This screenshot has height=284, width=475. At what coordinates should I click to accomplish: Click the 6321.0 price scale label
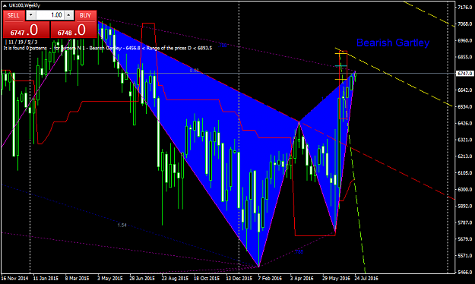[464, 140]
